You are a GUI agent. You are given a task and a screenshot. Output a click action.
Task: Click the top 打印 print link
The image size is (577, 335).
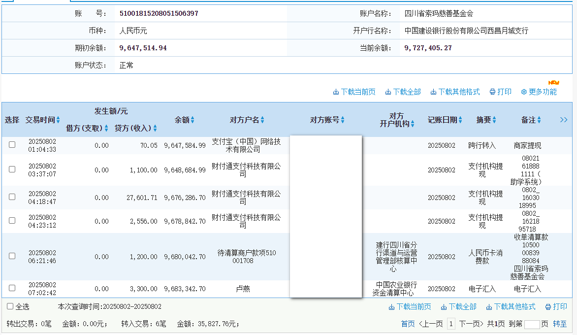coord(501,92)
